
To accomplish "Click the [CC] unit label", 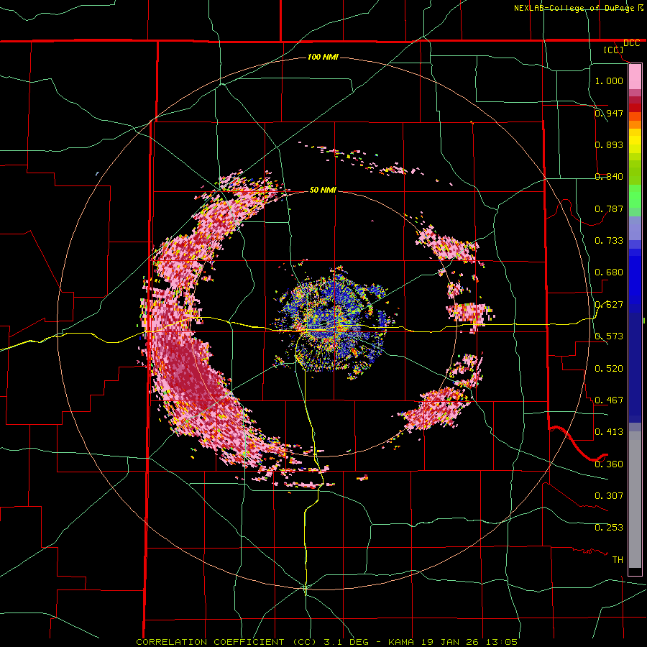I will pyautogui.click(x=614, y=50).
